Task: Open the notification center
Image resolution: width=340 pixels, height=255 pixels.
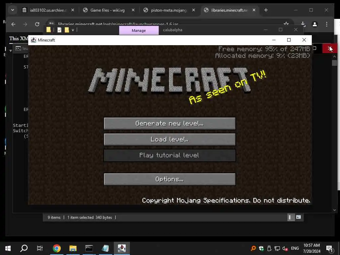Action: point(330,248)
